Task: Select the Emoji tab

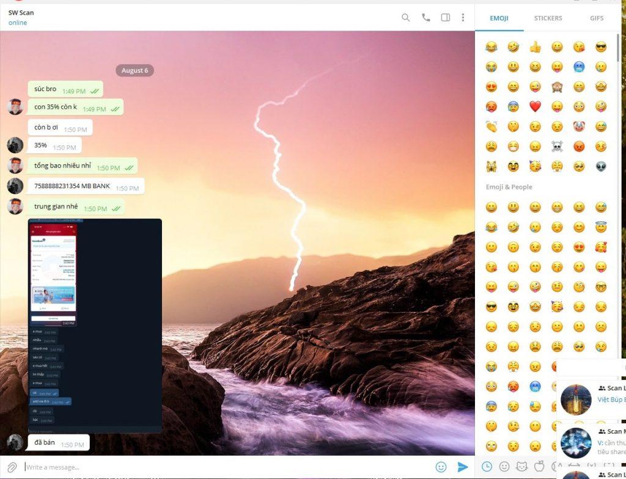Action: tap(499, 18)
